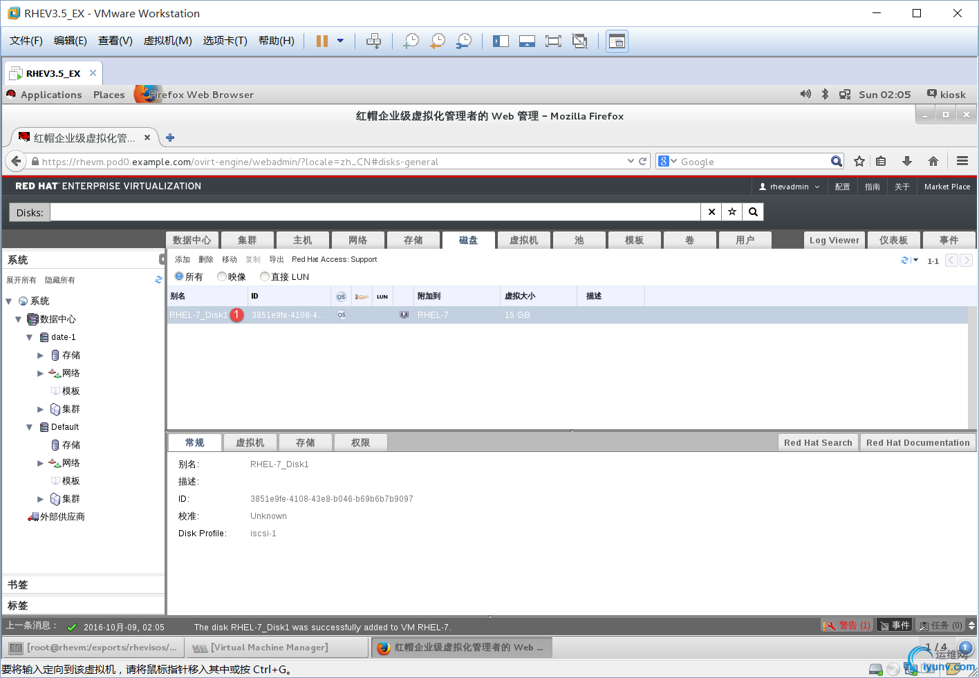979x678 pixels.
Task: Collapse the 系统 root tree node
Action: 9,301
